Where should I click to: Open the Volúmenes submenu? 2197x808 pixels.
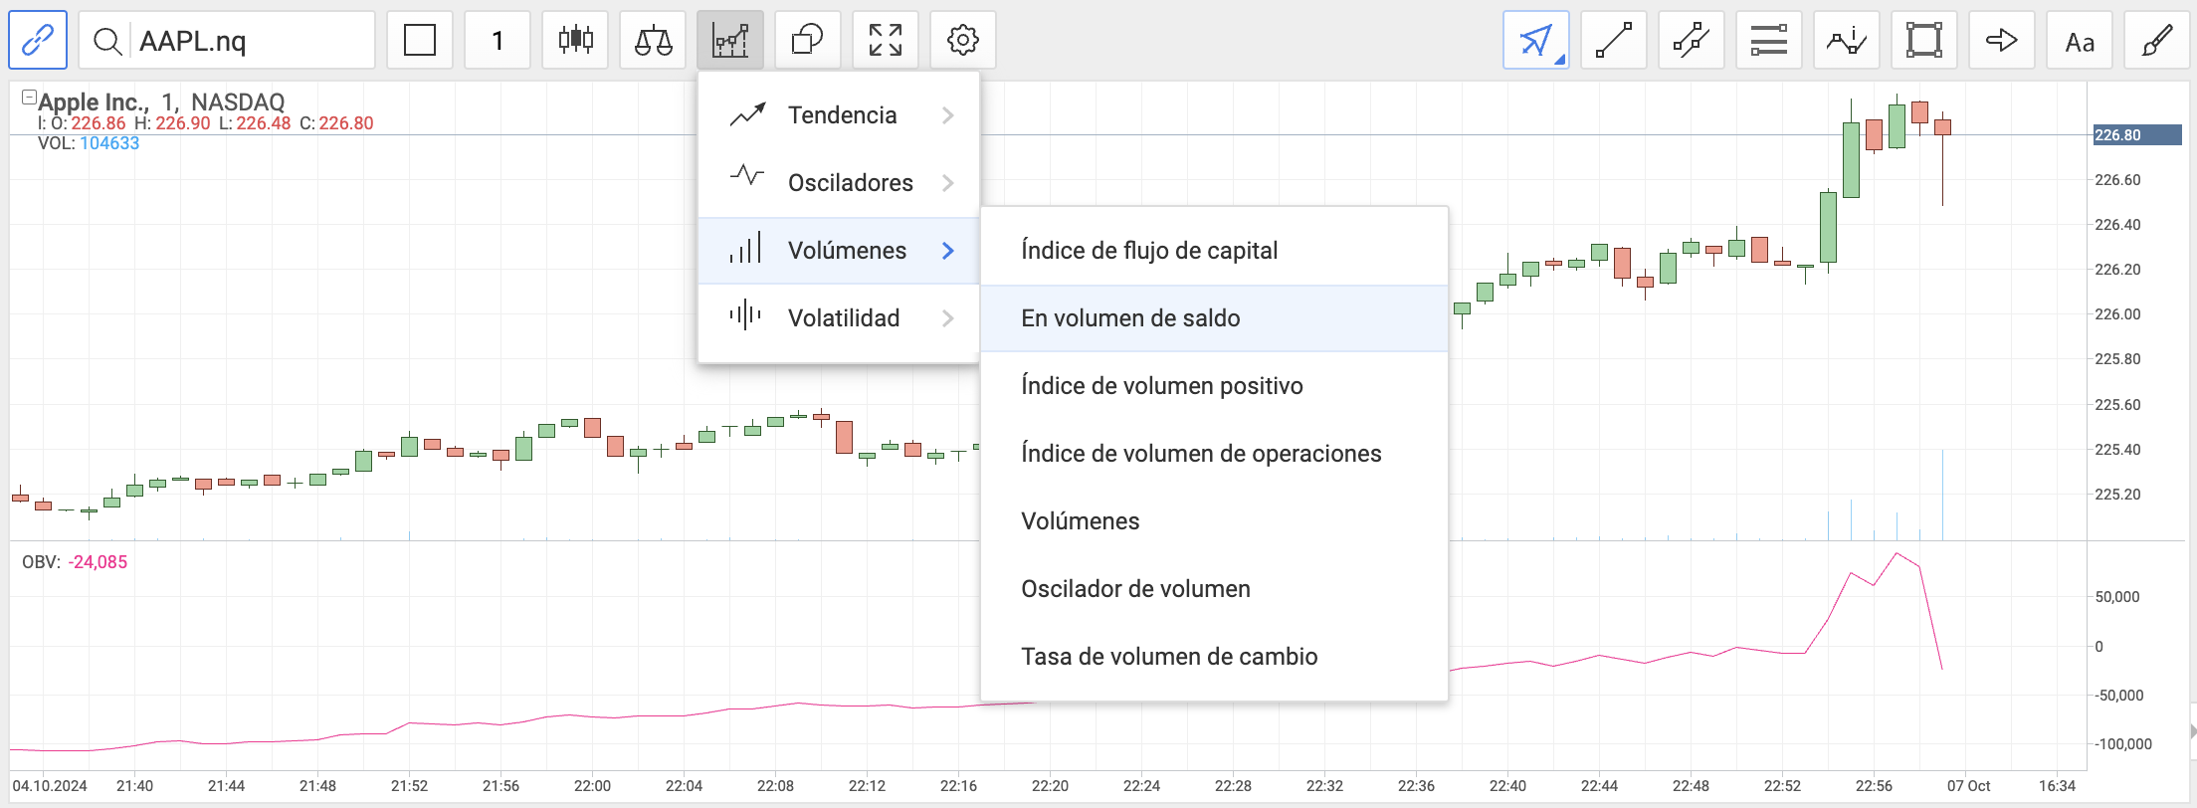839,251
